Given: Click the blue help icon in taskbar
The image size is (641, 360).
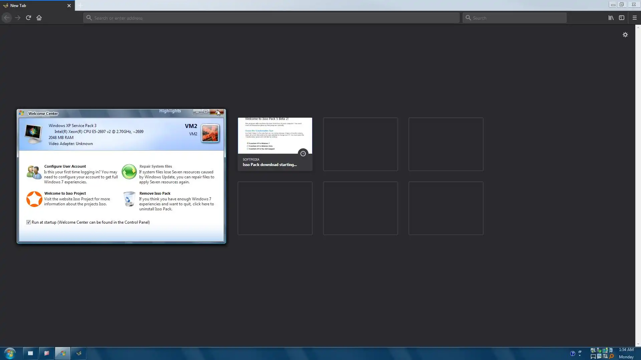Looking at the screenshot, I should 572,353.
